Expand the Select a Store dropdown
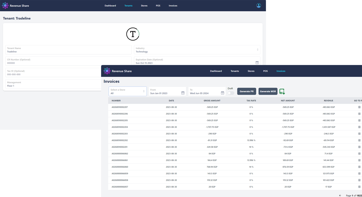Screen dimensions: 362x197 (x=127, y=91)
